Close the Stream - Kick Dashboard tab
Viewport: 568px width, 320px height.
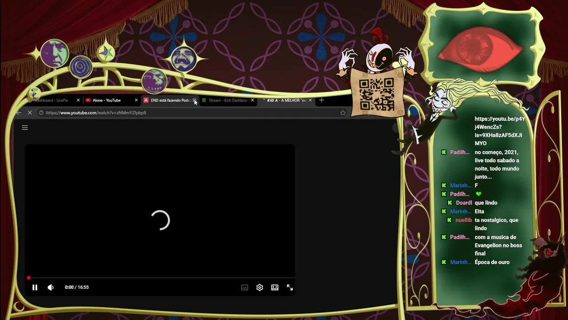tap(252, 100)
